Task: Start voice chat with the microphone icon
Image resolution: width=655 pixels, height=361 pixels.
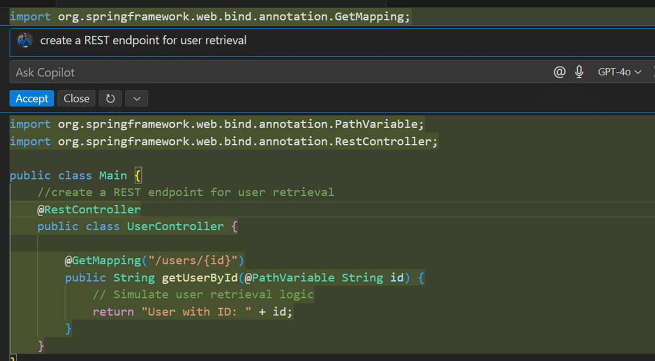Action: (x=579, y=72)
